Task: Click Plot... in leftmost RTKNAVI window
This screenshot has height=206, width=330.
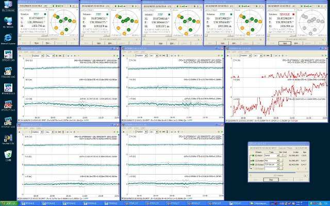Action: pyautogui.click(x=48, y=43)
